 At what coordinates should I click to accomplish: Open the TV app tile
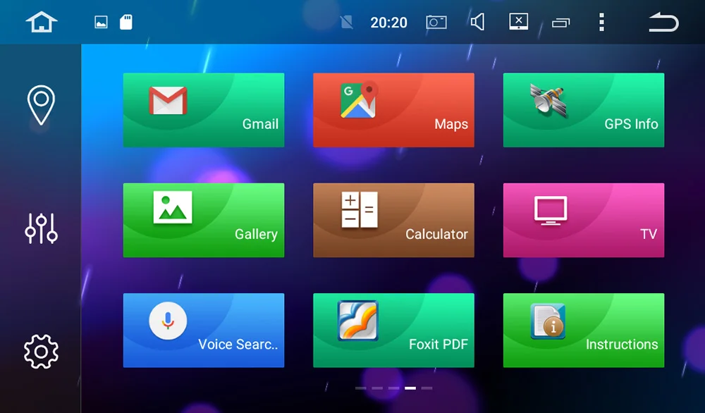pos(584,220)
